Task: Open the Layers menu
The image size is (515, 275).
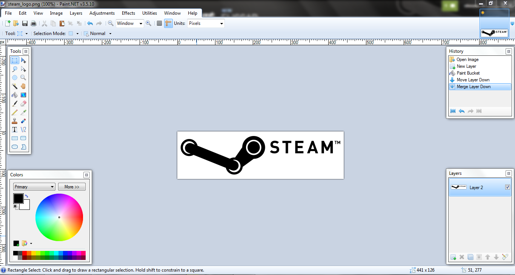Action: [x=76, y=13]
